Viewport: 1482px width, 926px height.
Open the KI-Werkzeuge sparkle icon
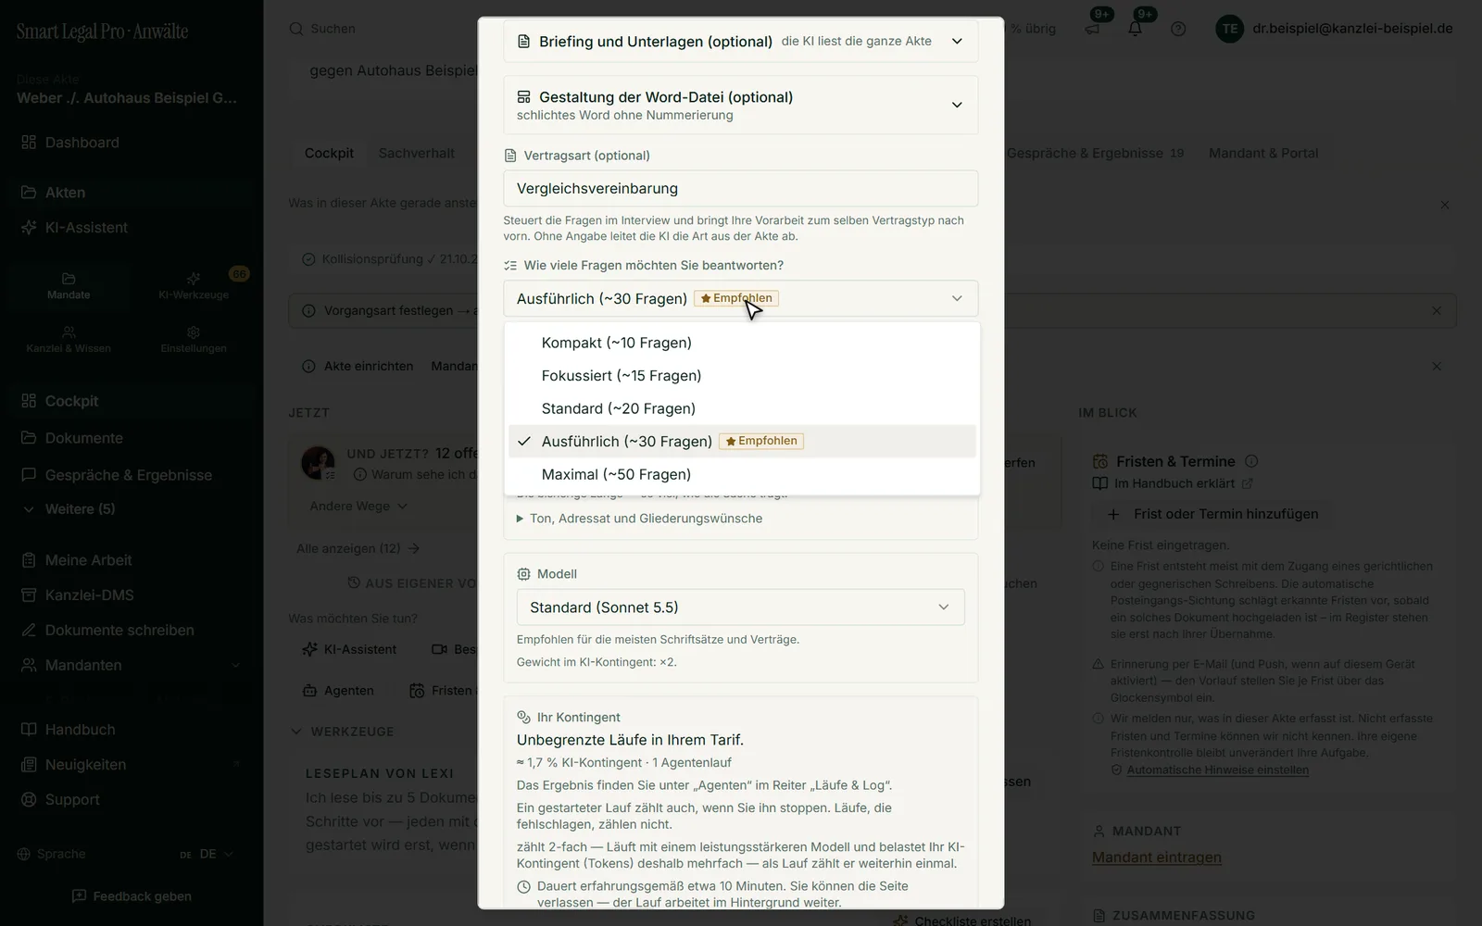coord(194,279)
